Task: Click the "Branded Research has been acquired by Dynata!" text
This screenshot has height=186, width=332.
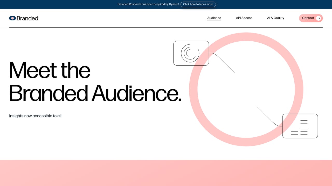Action: (x=148, y=4)
